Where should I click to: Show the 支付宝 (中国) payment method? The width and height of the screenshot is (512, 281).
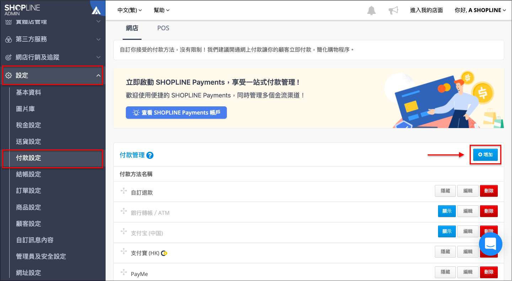[447, 232]
